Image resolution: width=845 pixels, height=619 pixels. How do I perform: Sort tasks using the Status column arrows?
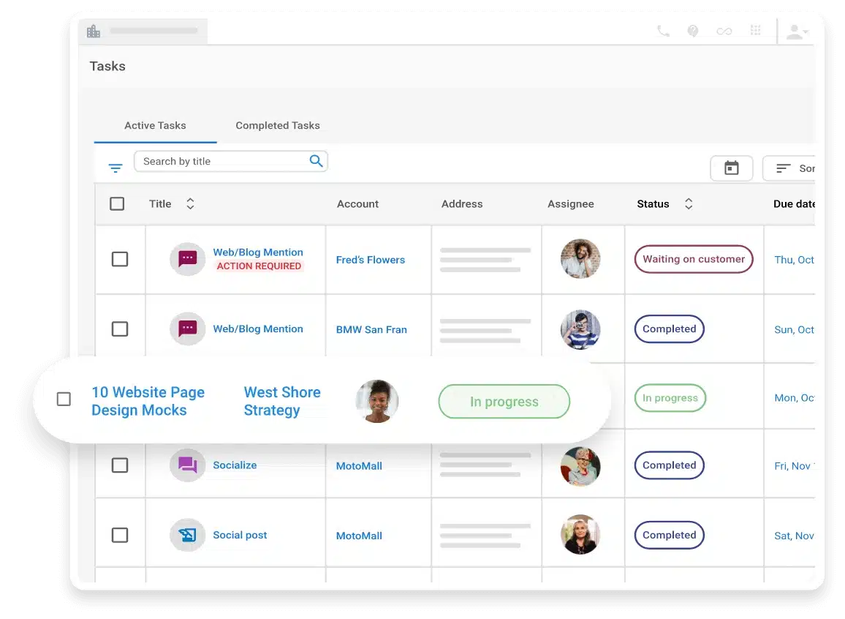tap(688, 203)
